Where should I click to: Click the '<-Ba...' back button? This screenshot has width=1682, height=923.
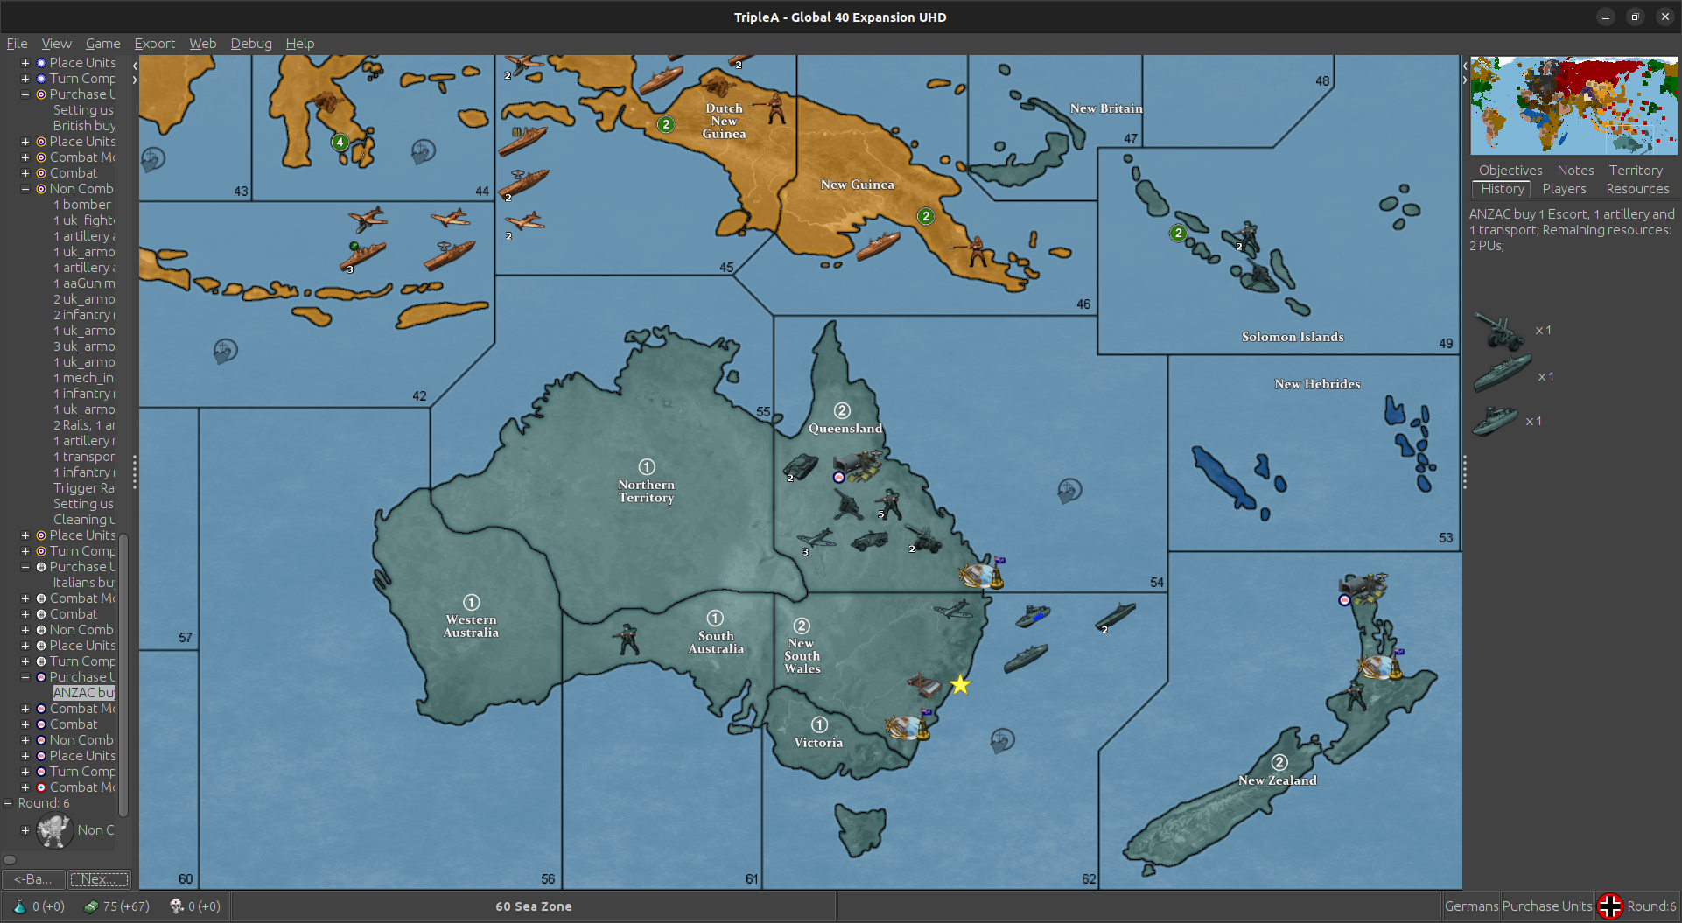click(x=33, y=878)
